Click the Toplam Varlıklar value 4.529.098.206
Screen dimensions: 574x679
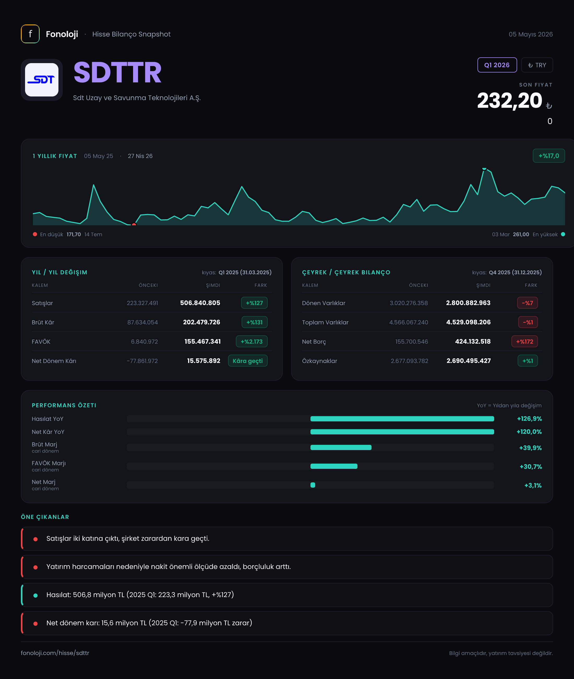point(468,322)
